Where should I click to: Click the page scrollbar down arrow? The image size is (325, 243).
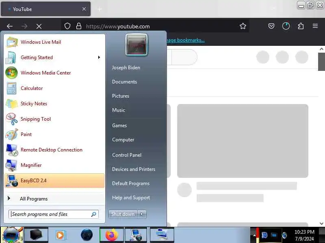[x=321, y=224]
